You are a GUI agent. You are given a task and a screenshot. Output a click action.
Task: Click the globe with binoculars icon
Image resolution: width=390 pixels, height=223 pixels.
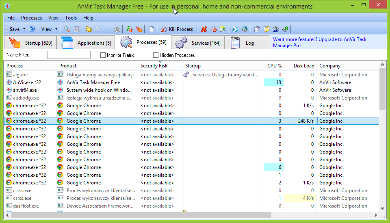[x=245, y=29]
